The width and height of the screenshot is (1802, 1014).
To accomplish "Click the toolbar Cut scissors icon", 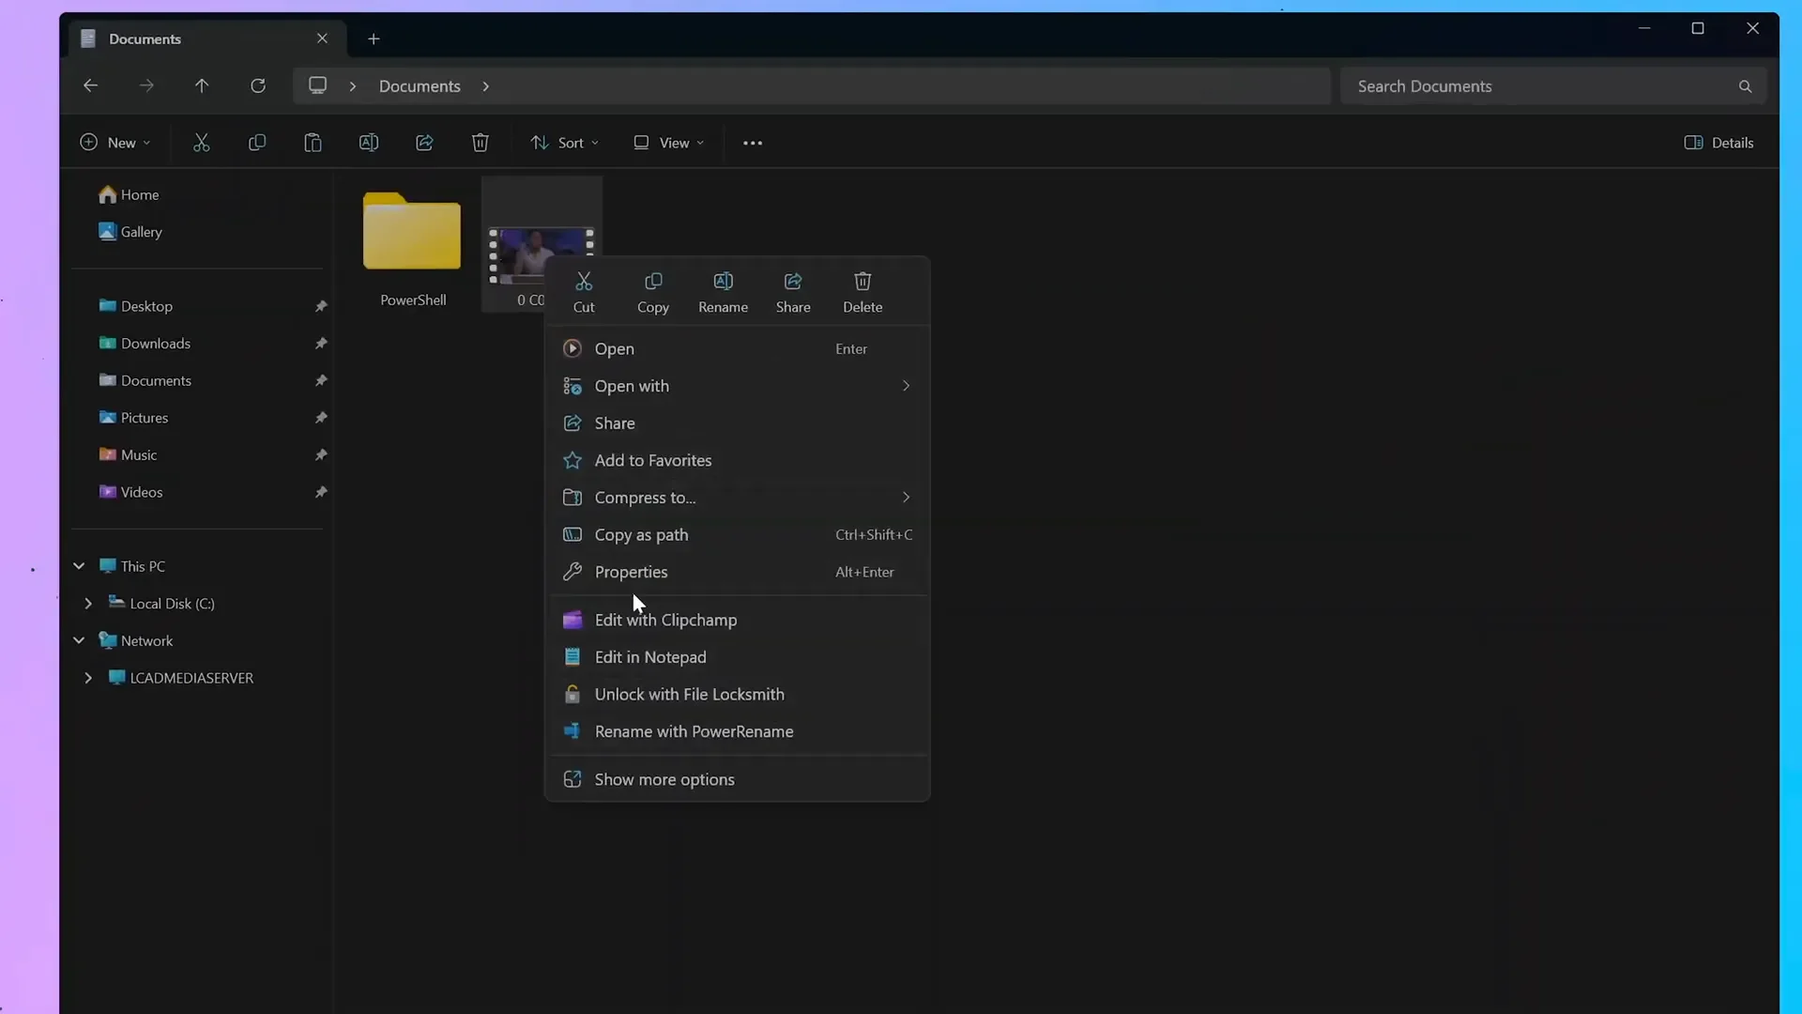I will tap(201, 143).
